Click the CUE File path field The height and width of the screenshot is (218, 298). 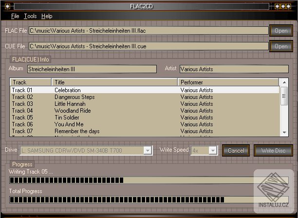click(x=149, y=46)
